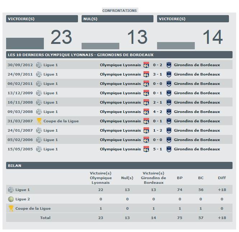The image size is (239, 232).
Task: Click the grey bar beside the 13 draws count
Action: [100, 46]
